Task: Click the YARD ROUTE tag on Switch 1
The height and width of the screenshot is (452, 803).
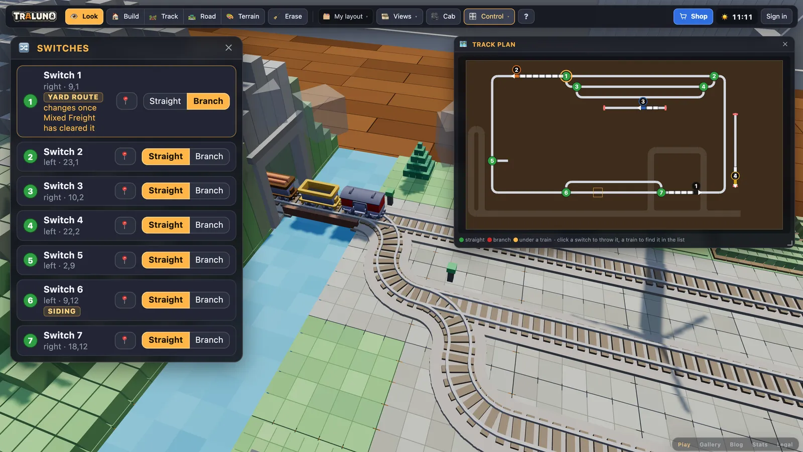Action: pyautogui.click(x=73, y=97)
